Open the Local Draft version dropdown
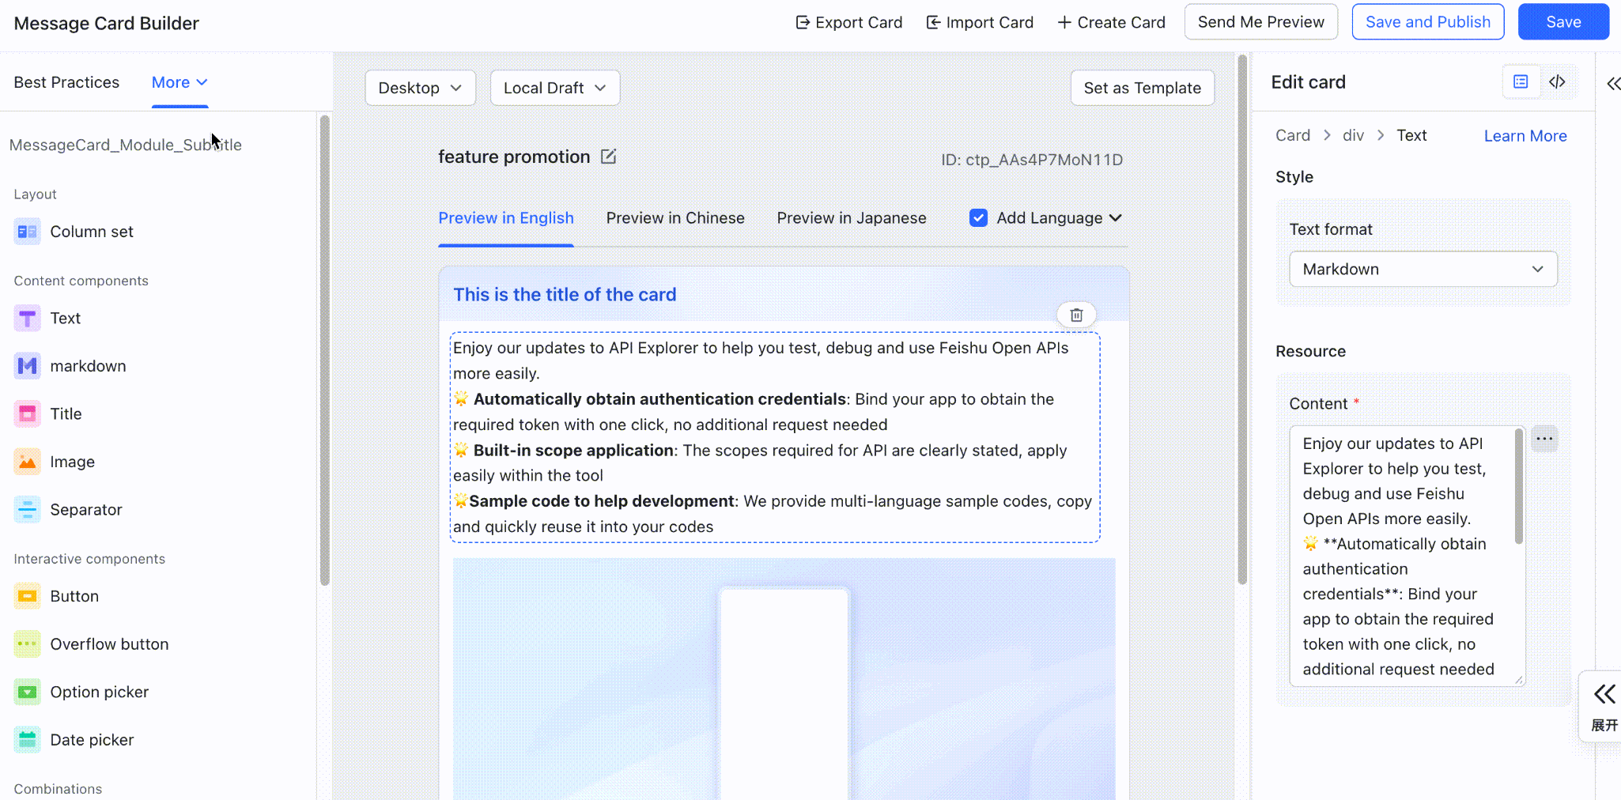Screen dimensions: 1621x800 [x=555, y=88]
